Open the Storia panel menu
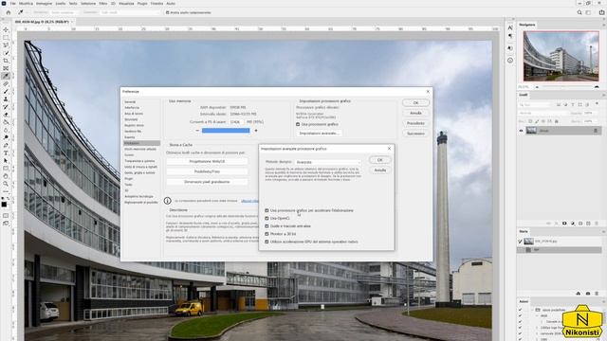607x341 pixels. [603, 231]
